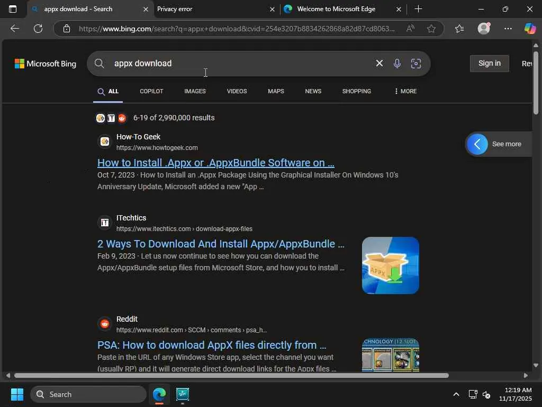Open PSA How to download AppX link

[x=212, y=345]
